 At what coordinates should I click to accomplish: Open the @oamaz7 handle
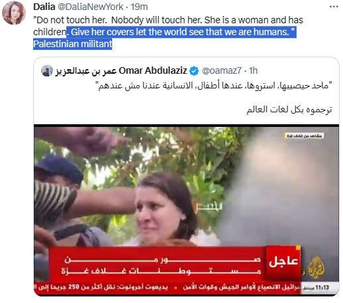point(222,71)
